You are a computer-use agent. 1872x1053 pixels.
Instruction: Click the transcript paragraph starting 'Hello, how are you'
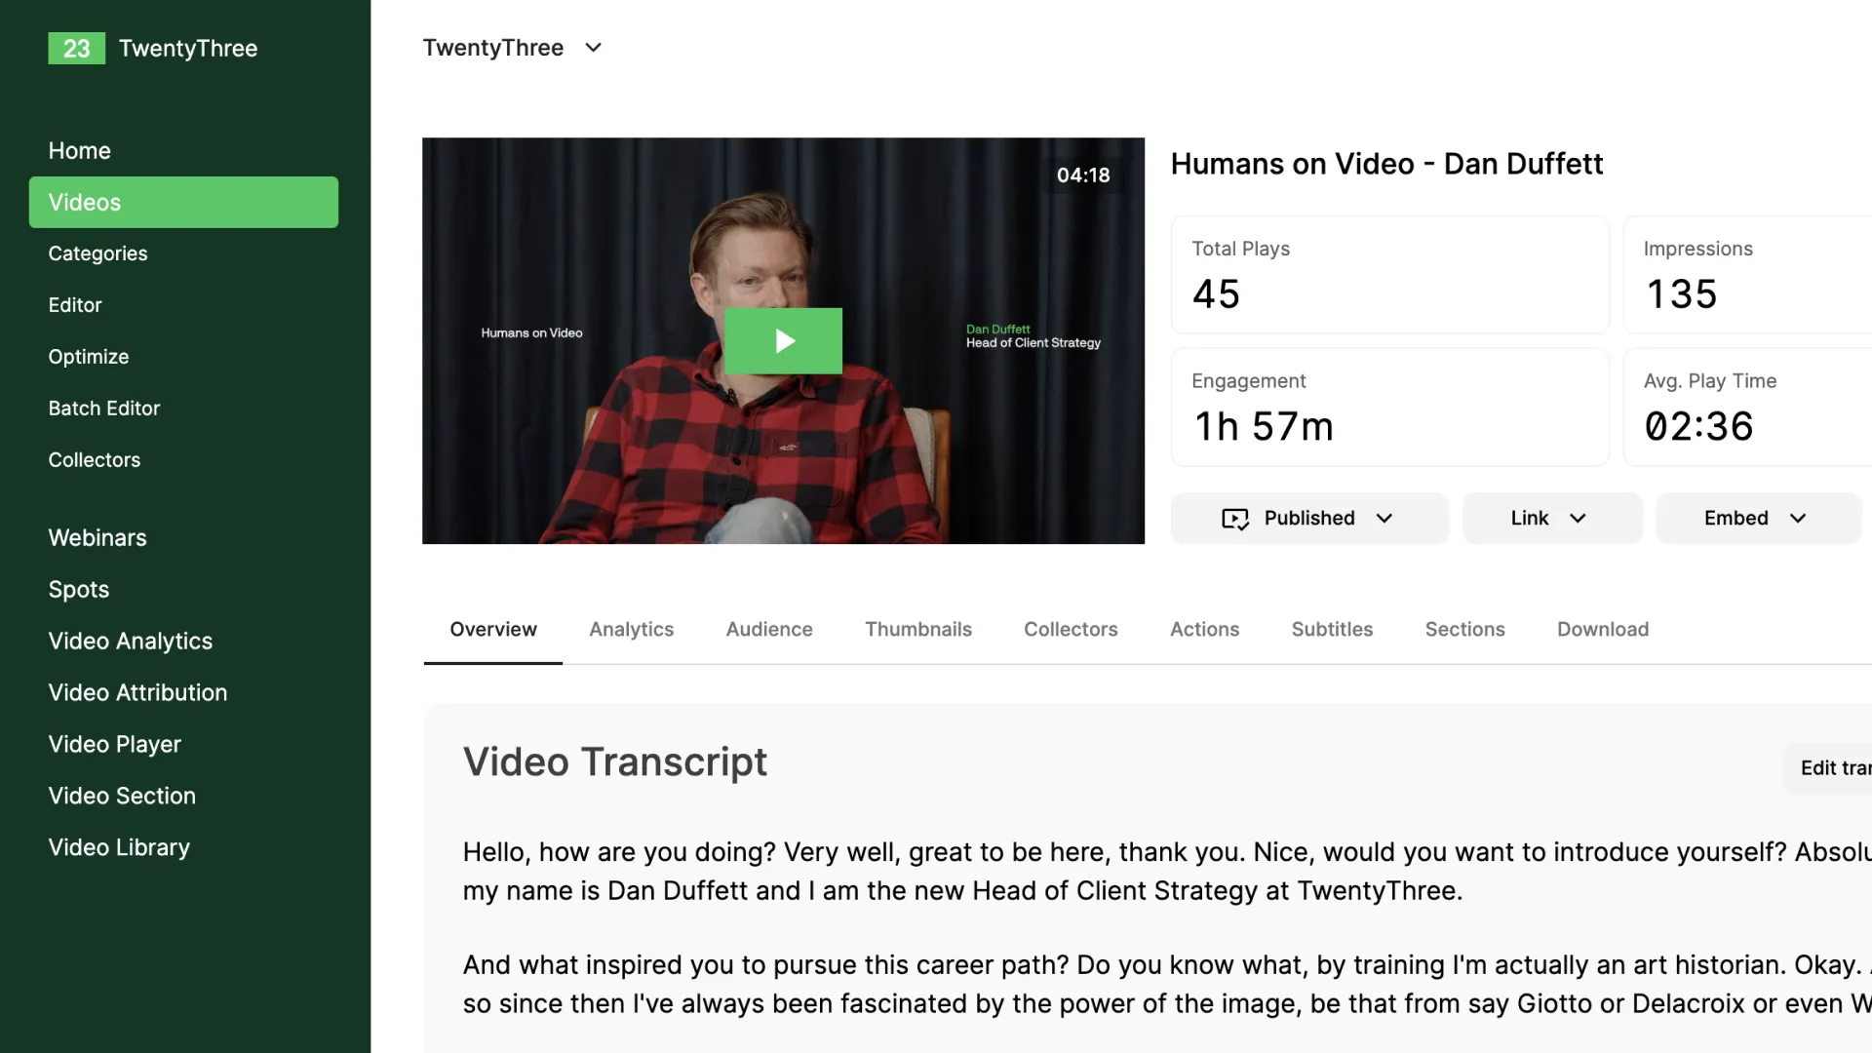(1167, 872)
